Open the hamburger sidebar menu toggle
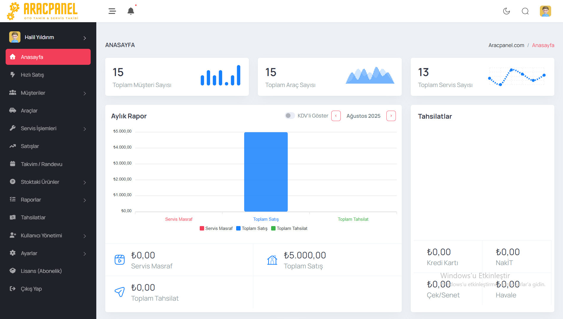The height and width of the screenshot is (319, 563). [x=112, y=11]
